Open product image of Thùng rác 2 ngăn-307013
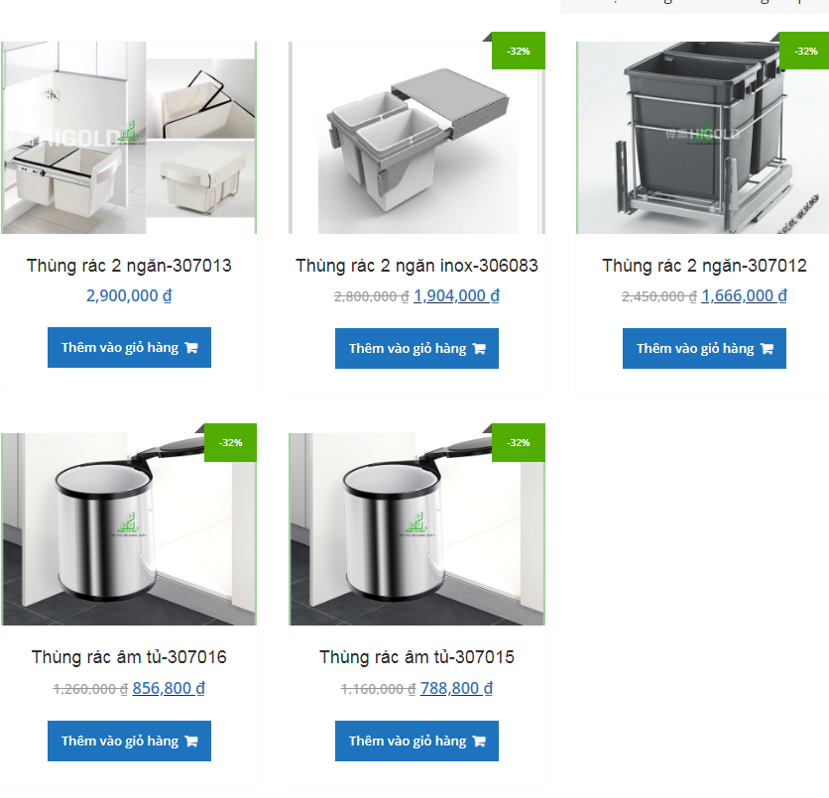829x798 pixels. coord(129,138)
